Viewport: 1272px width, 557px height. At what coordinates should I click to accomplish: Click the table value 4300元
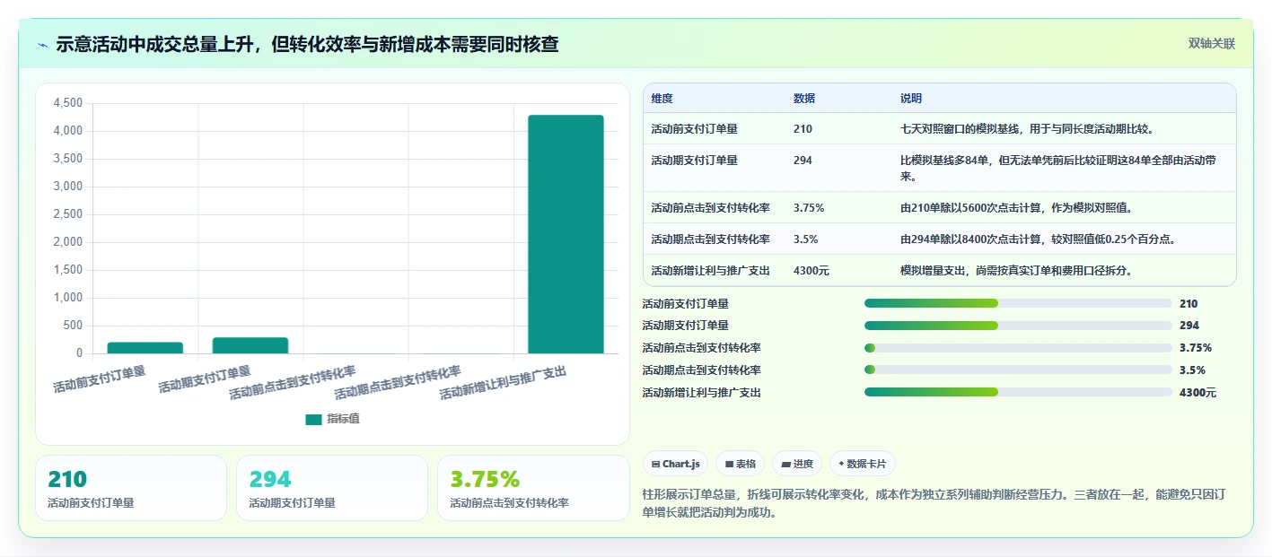point(811,271)
